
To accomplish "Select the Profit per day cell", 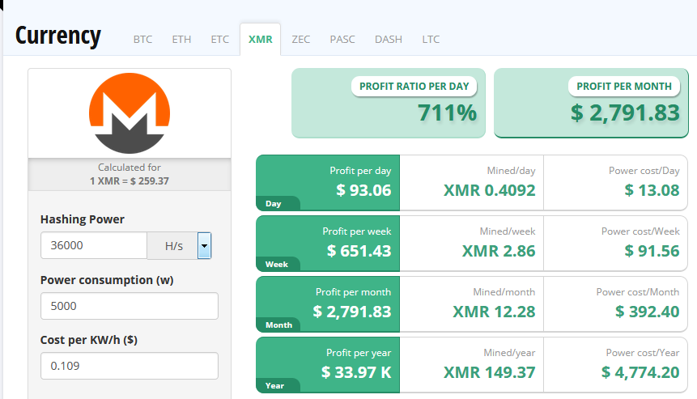I will tap(328, 183).
